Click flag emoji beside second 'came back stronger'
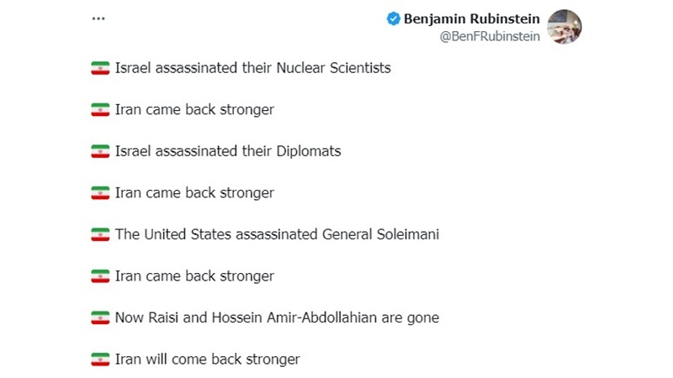This screenshot has width=673, height=378. click(x=100, y=193)
